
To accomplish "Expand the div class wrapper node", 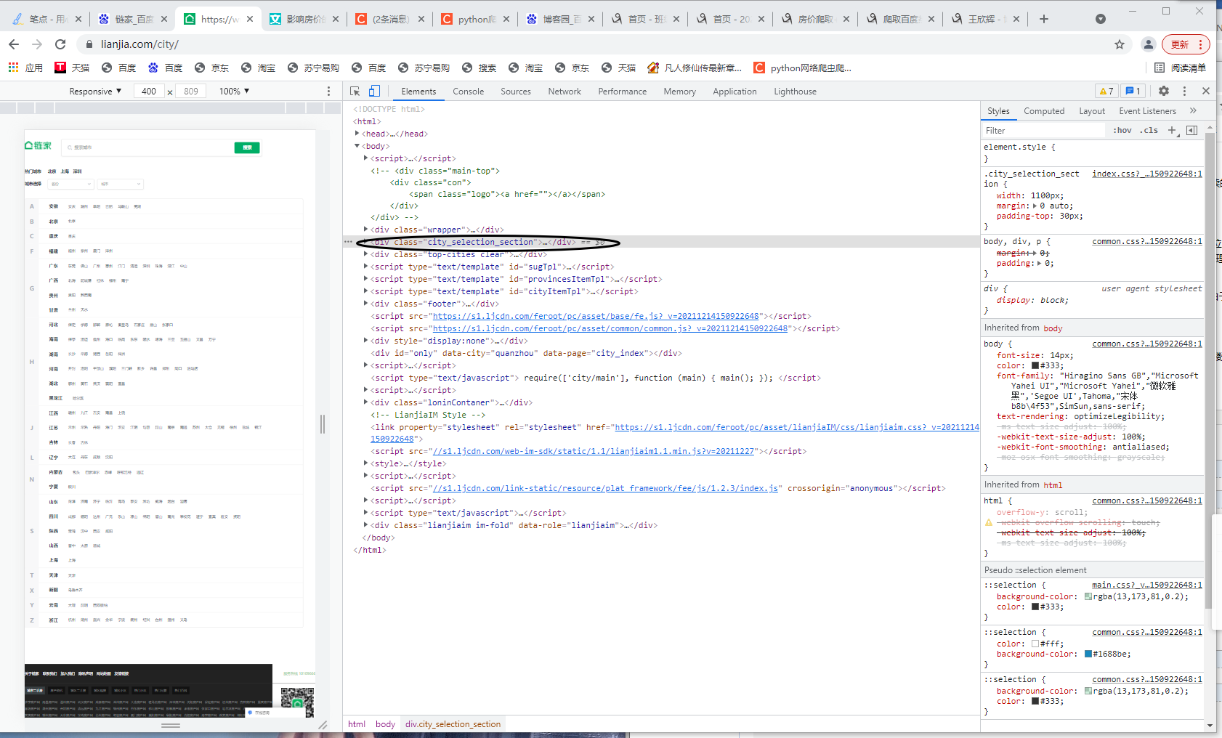I will click(365, 230).
